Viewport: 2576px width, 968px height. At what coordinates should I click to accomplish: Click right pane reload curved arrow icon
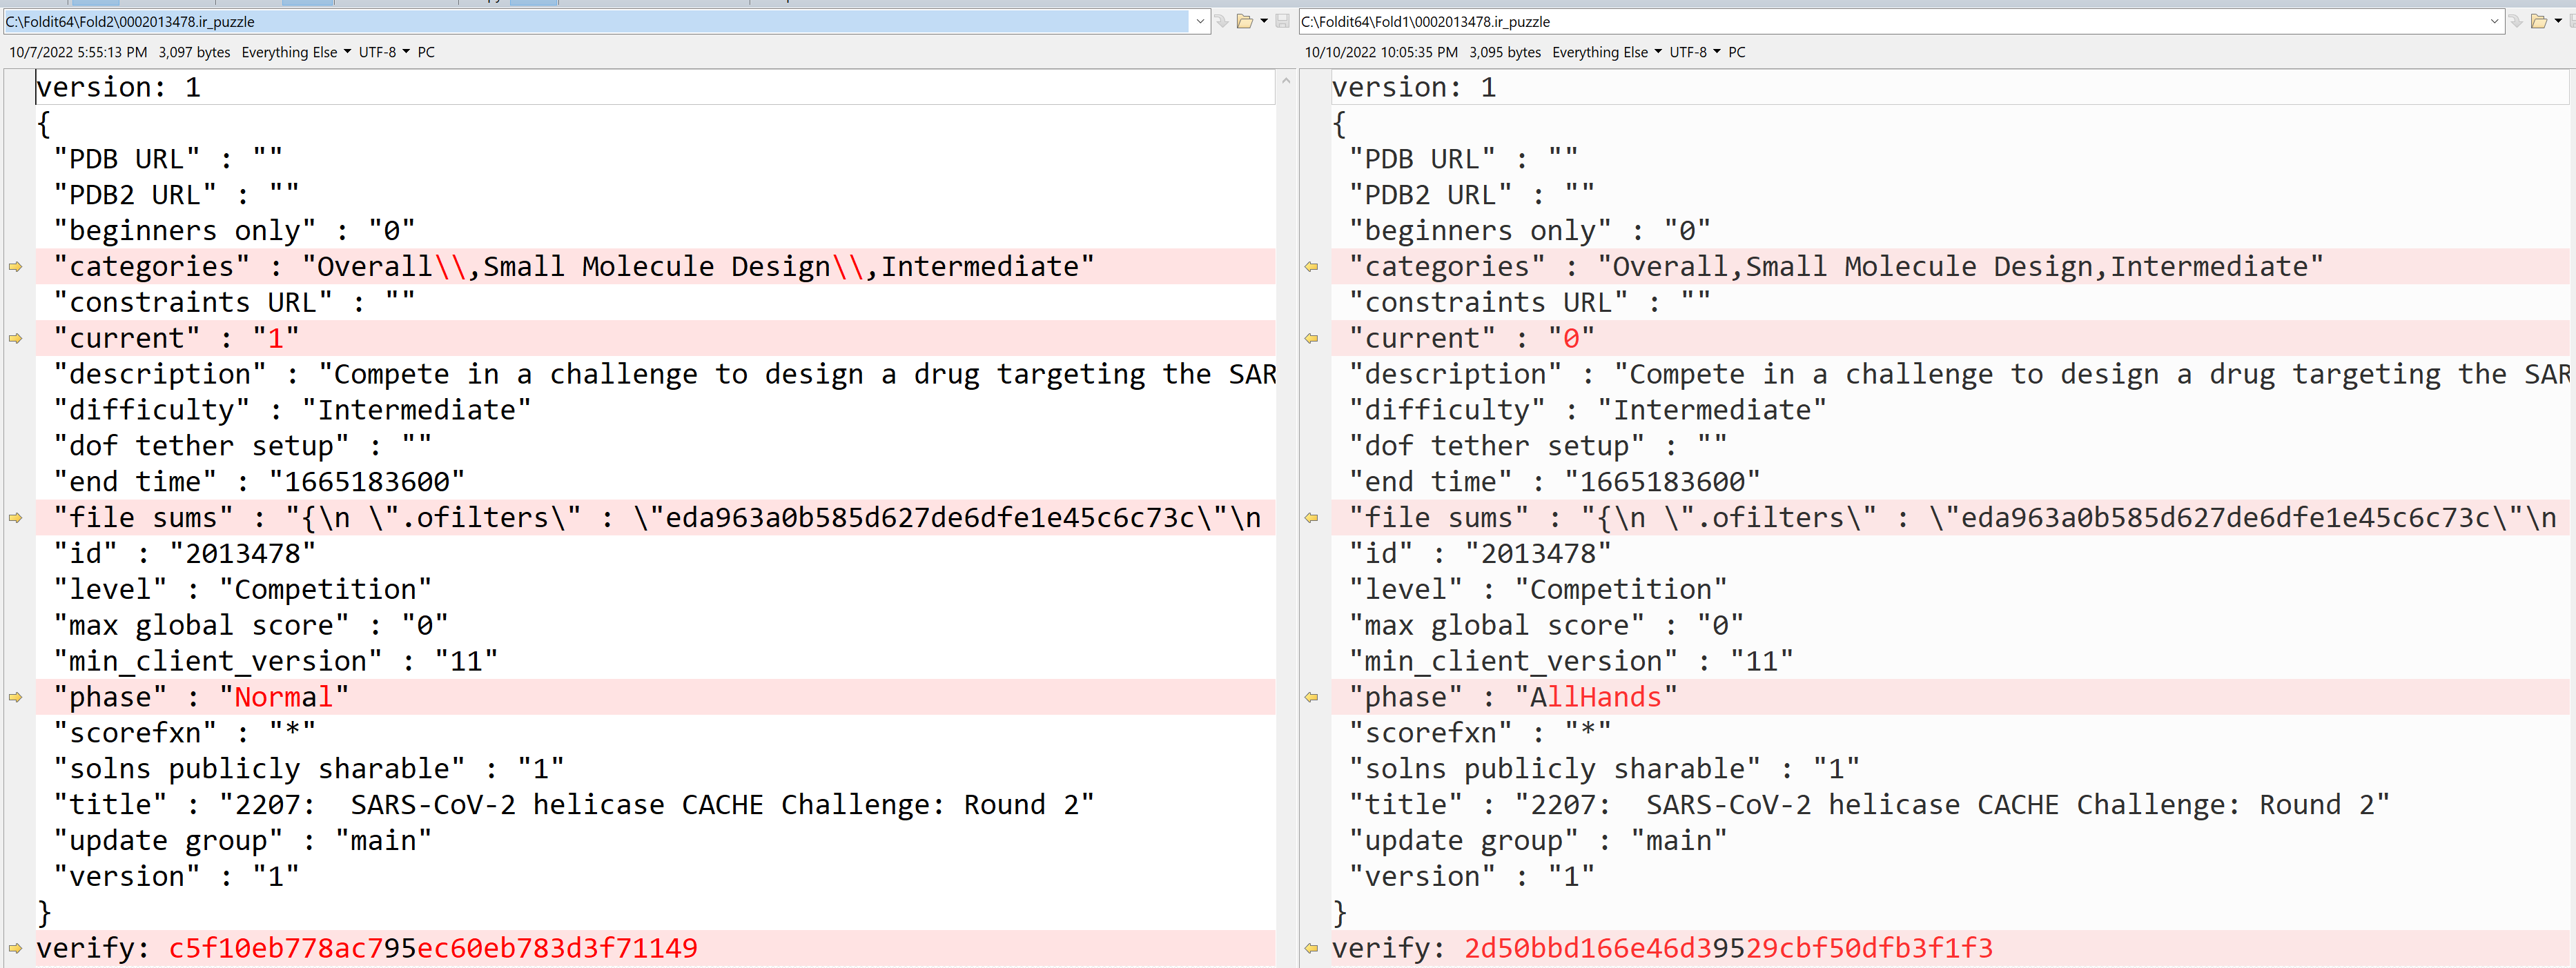(x=2516, y=21)
